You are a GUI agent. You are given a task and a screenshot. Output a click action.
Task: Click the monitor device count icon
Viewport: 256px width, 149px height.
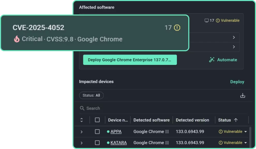coord(206,20)
